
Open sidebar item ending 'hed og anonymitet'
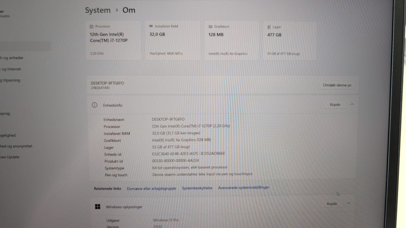click(x=16, y=146)
